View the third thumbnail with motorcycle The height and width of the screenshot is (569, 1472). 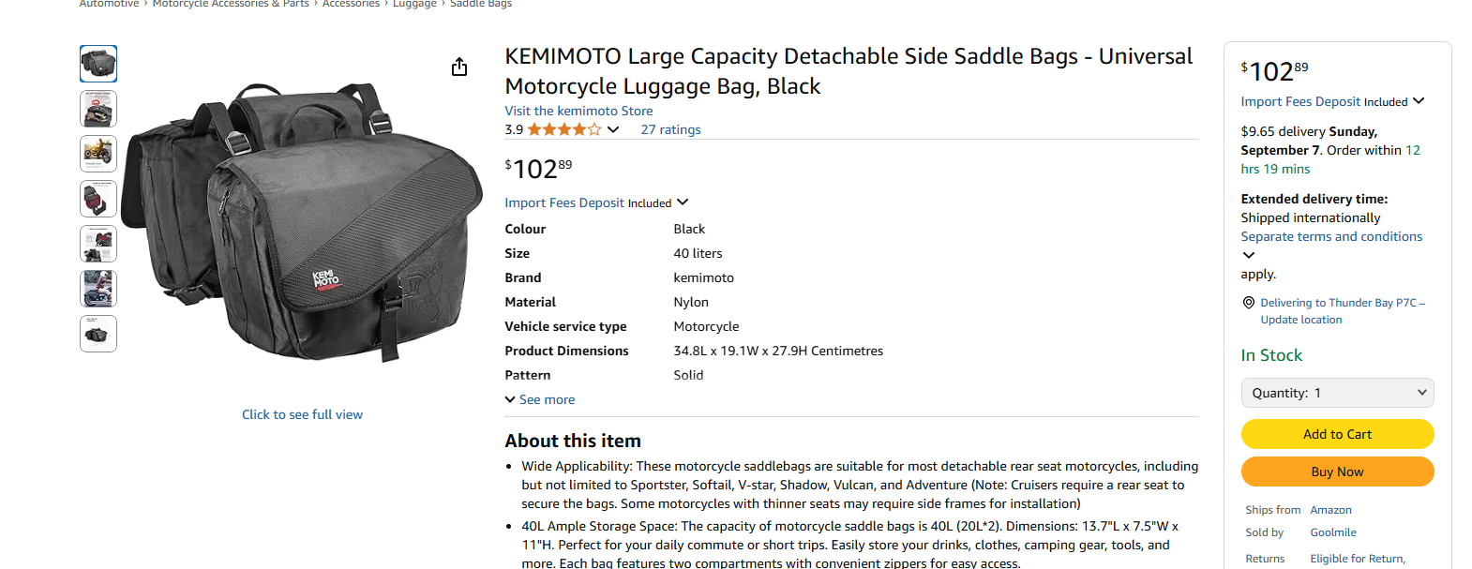[x=98, y=154]
